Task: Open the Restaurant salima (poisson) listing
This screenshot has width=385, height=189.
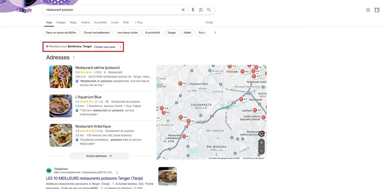Action: tap(98, 68)
